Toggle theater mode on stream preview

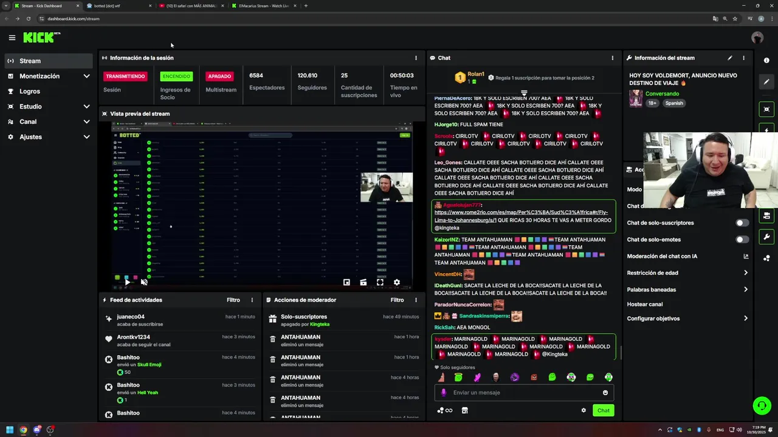pos(363,282)
